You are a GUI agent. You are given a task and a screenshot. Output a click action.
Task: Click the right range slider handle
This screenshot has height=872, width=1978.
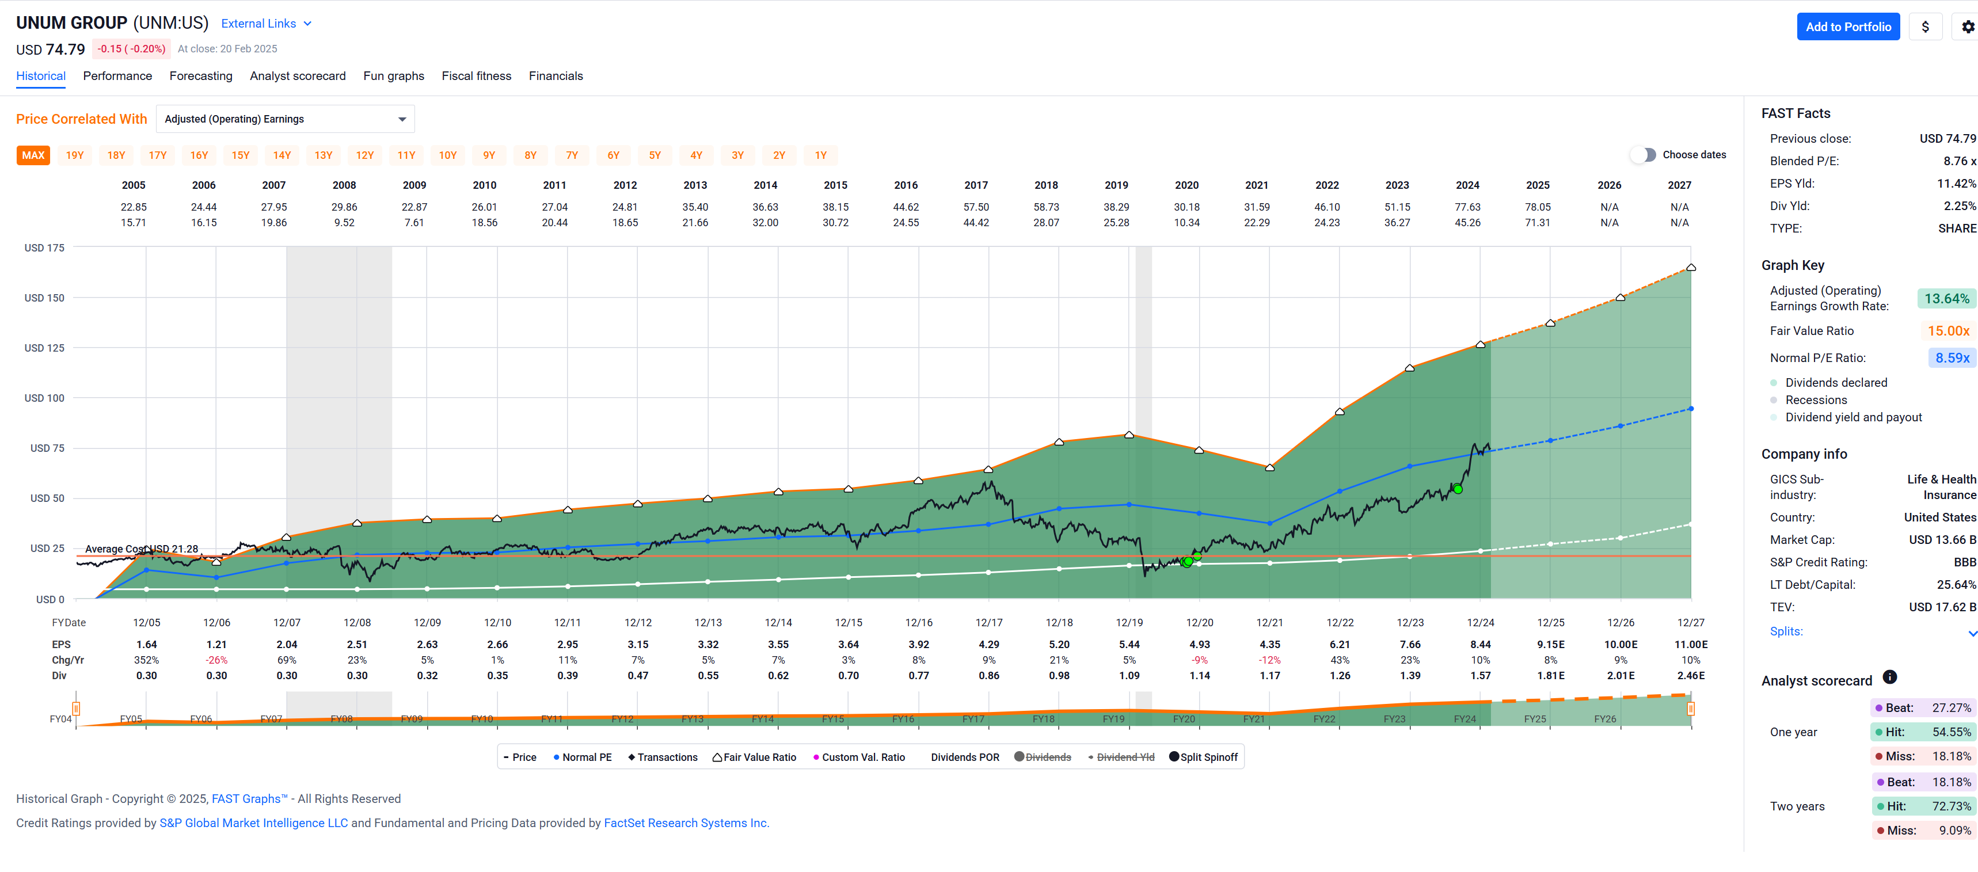(x=1691, y=708)
